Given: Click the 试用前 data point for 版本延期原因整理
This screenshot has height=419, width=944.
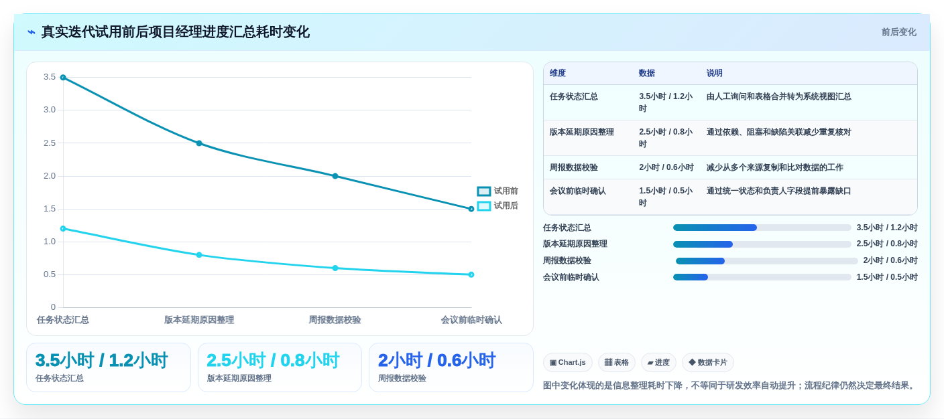Looking at the screenshot, I should (x=199, y=143).
